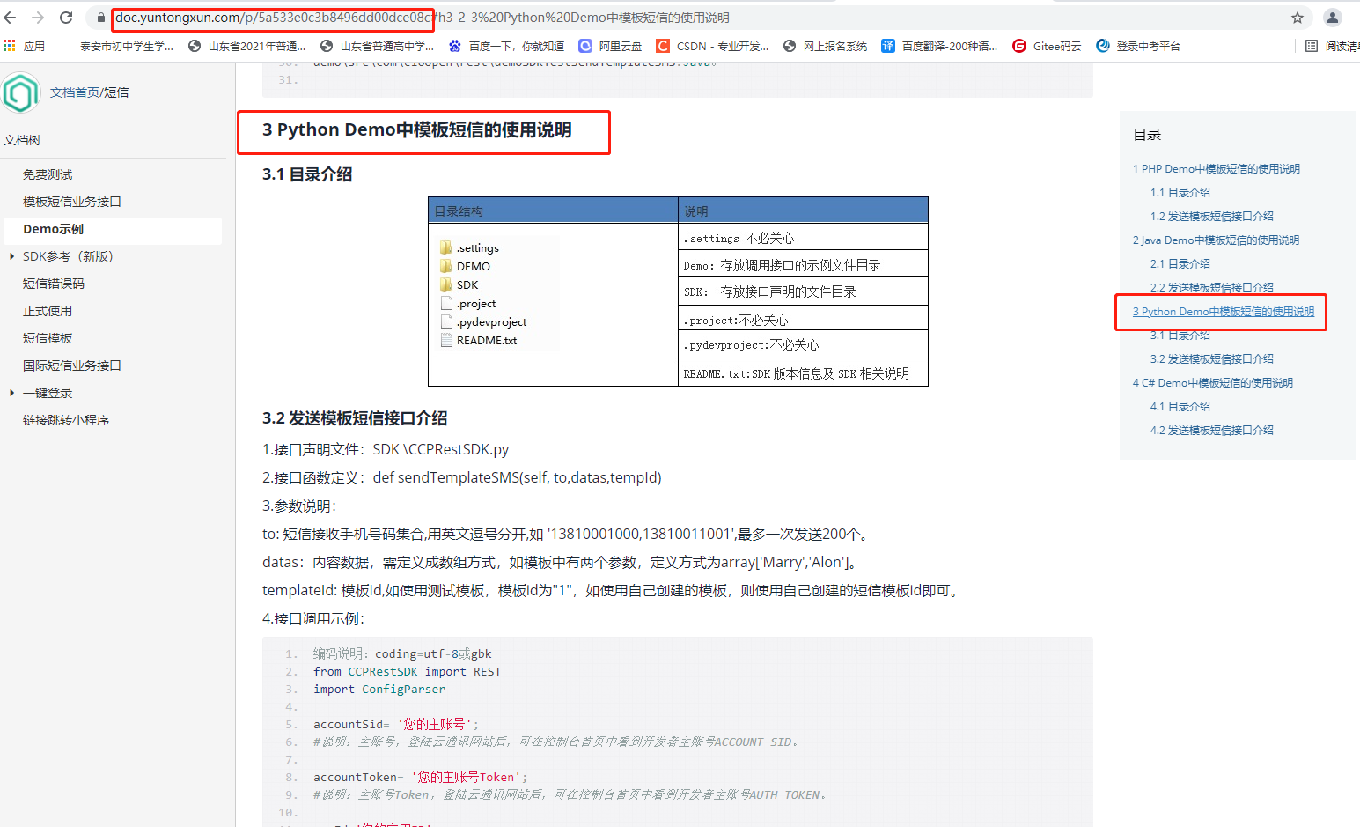Click the forward navigation arrow
Image resolution: width=1360 pixels, height=827 pixels.
click(37, 15)
